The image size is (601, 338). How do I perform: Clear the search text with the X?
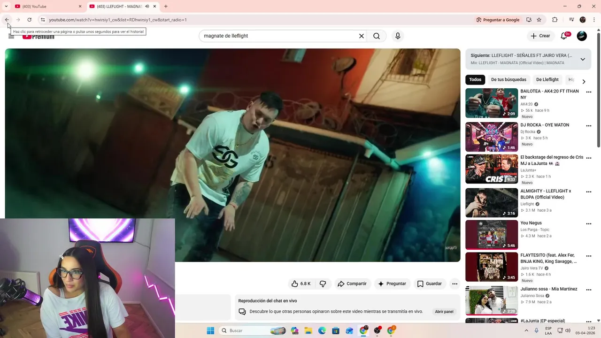pyautogui.click(x=362, y=36)
